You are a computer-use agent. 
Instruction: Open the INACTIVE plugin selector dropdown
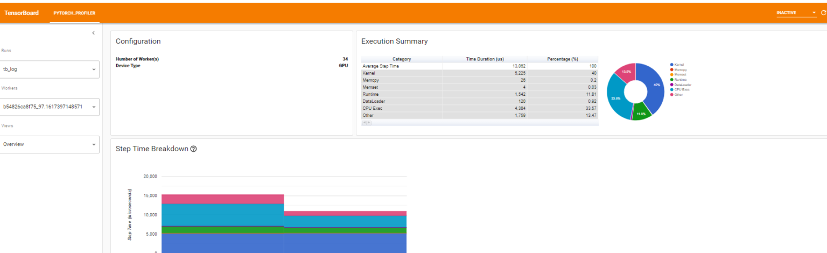(x=796, y=12)
